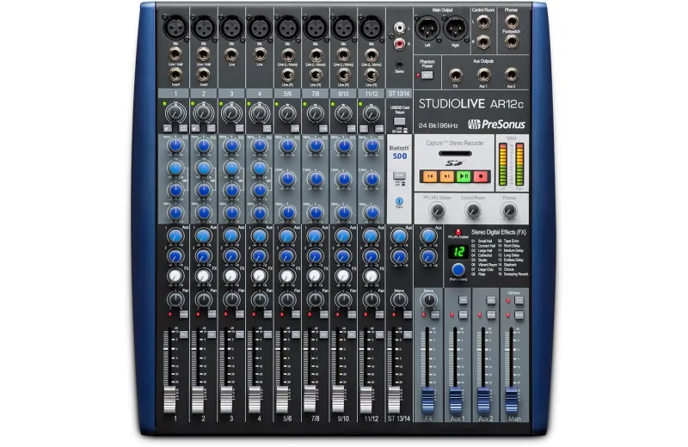
Task: Click the PreSonus logo
Action: pyautogui.click(x=496, y=124)
